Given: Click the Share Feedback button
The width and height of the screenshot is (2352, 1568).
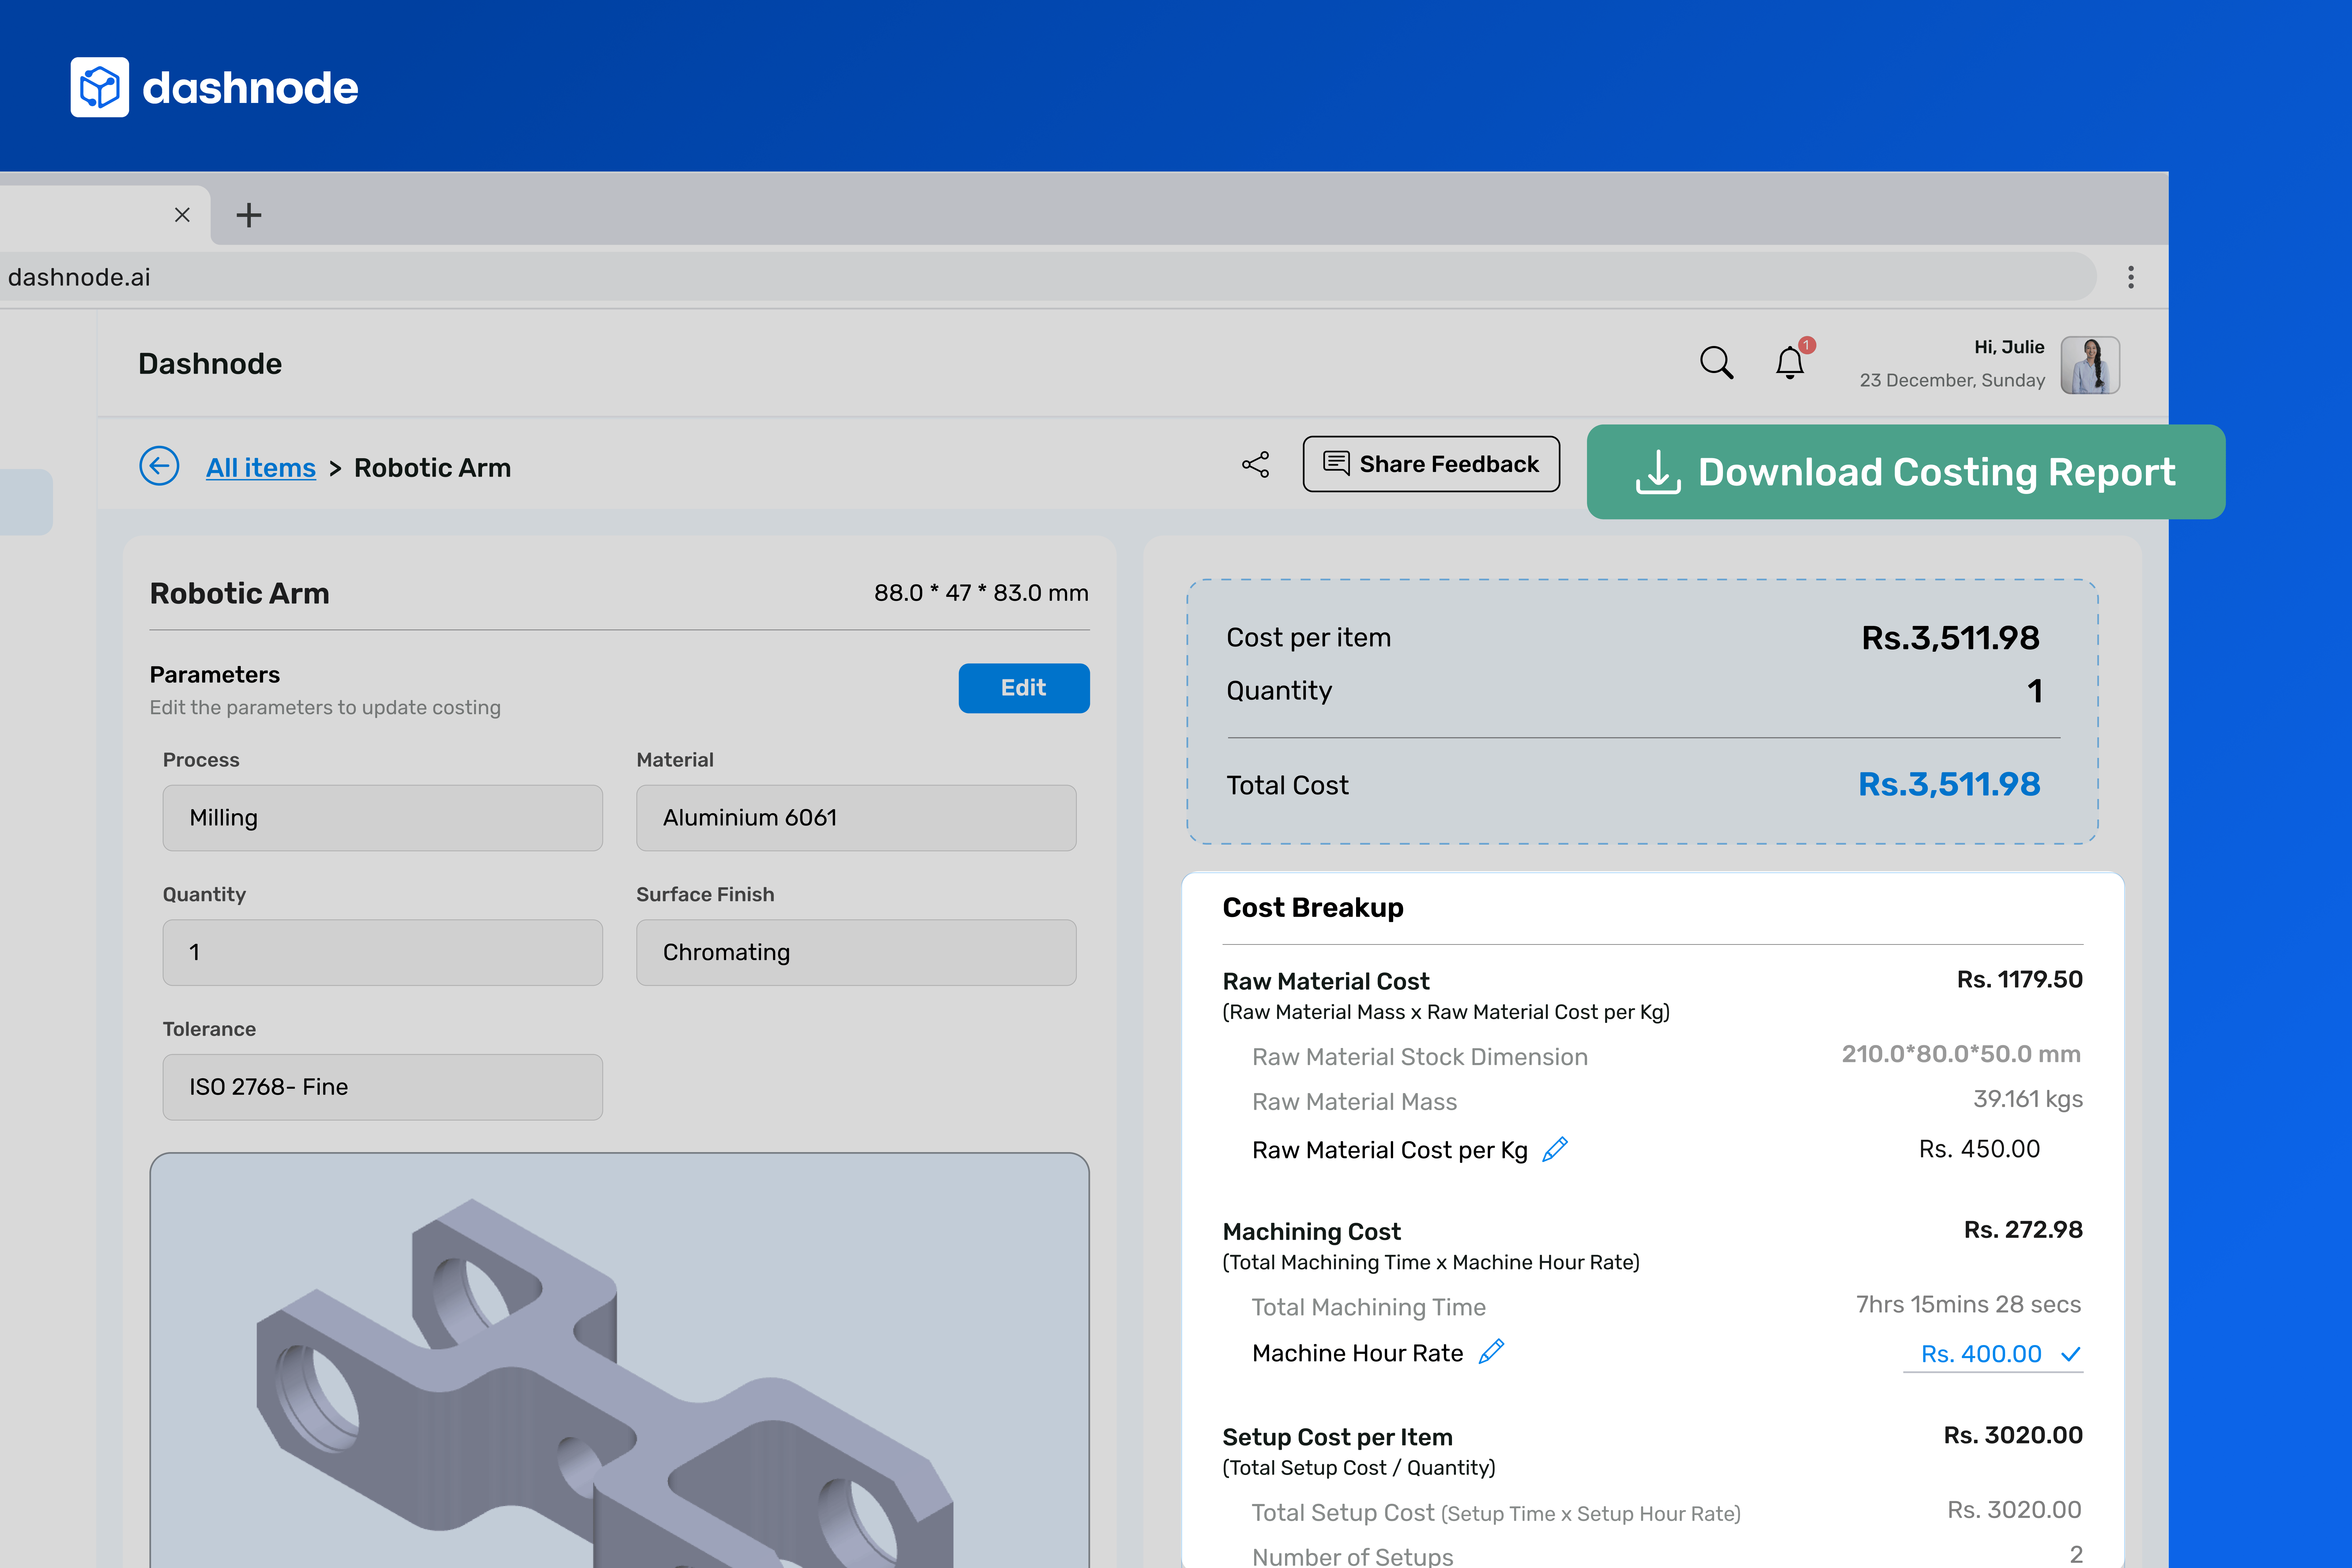Looking at the screenshot, I should click(1431, 464).
